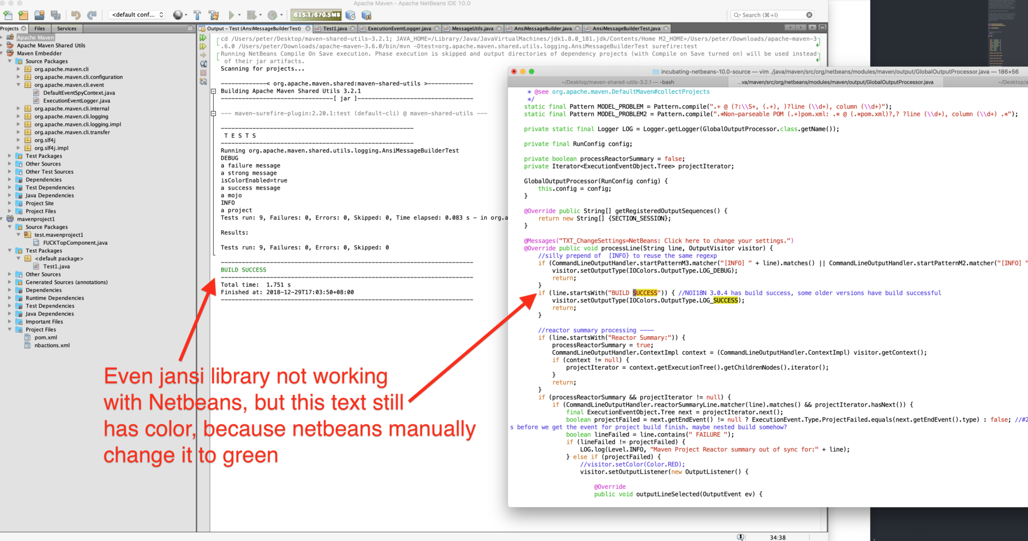Select the Undo icon in the toolbar

pos(75,14)
